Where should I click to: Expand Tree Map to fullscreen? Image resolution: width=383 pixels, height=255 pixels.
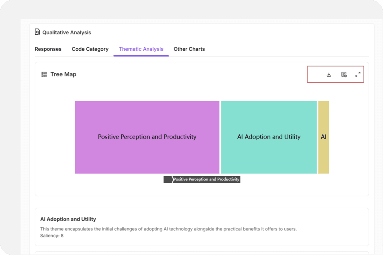358,75
